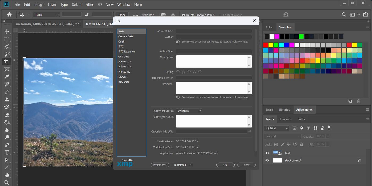The width and height of the screenshot is (372, 186).
Task: Select the Brush tool
Action: 7,92
